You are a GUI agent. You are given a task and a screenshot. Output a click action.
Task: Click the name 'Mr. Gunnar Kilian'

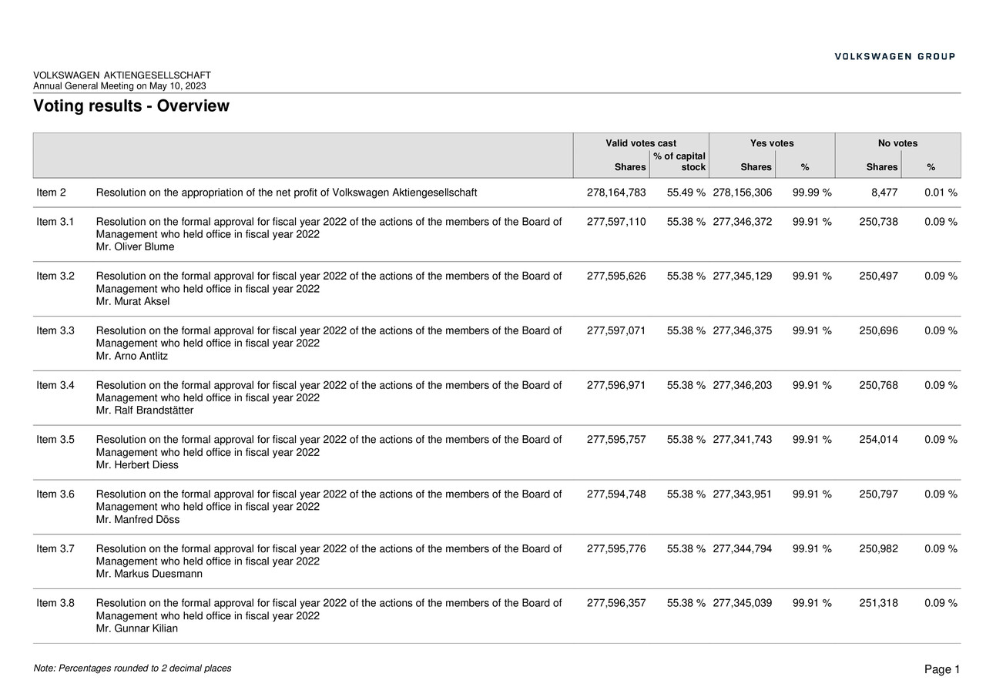click(x=136, y=630)
